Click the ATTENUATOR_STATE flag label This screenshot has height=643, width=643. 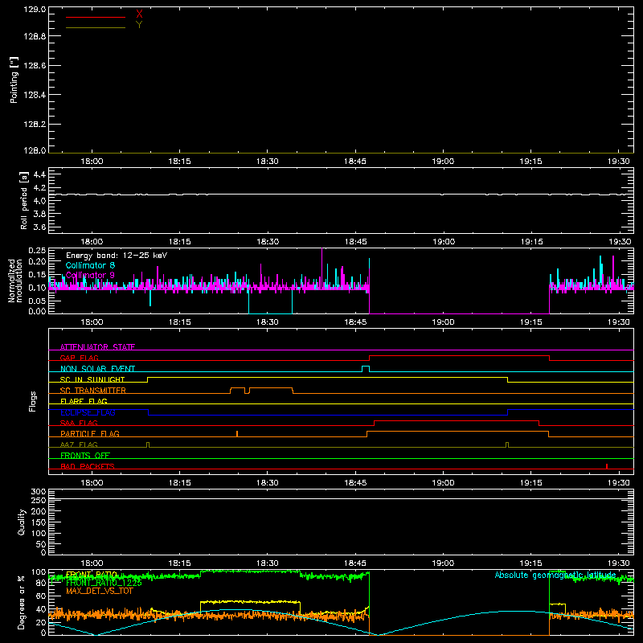[x=97, y=347]
